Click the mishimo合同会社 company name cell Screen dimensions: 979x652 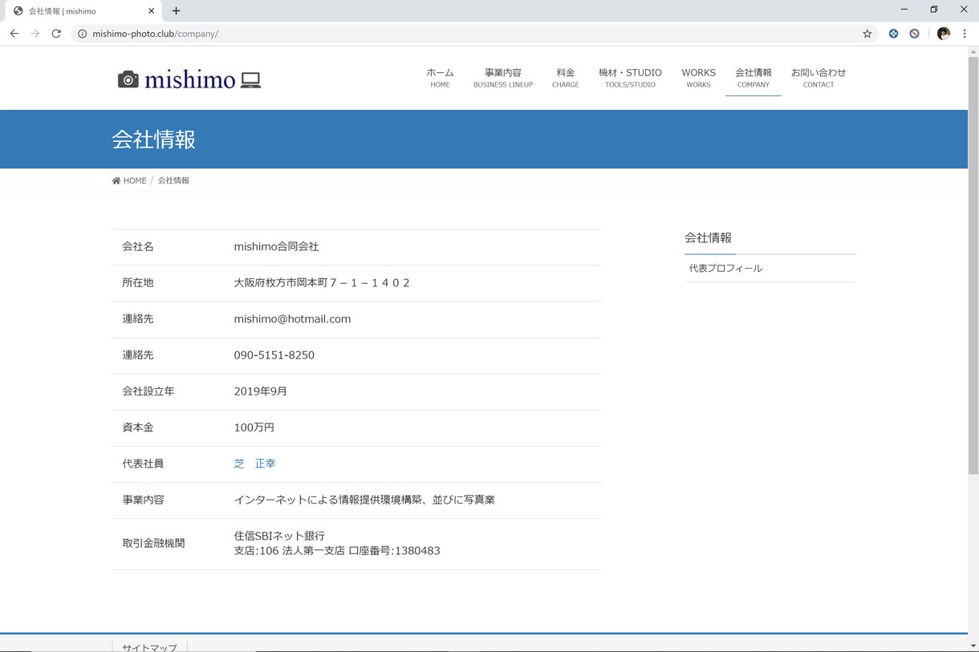pyautogui.click(x=276, y=247)
